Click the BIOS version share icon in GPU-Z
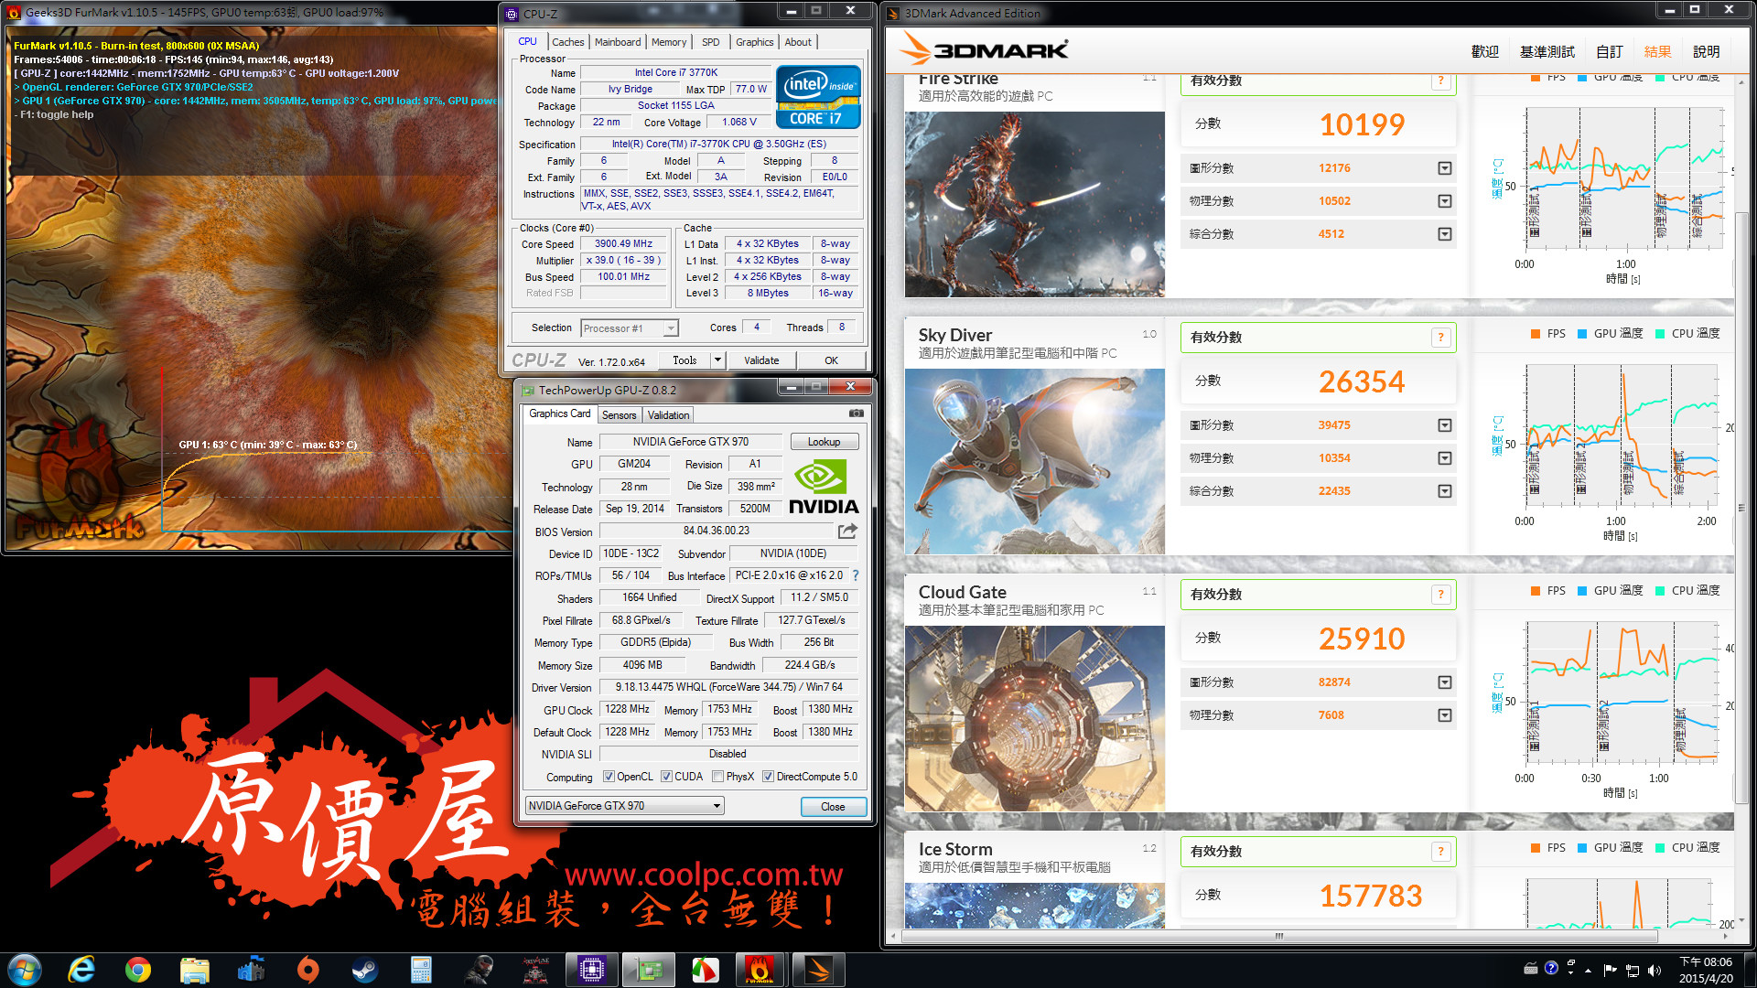Viewport: 1757px width, 988px height. pos(847,531)
